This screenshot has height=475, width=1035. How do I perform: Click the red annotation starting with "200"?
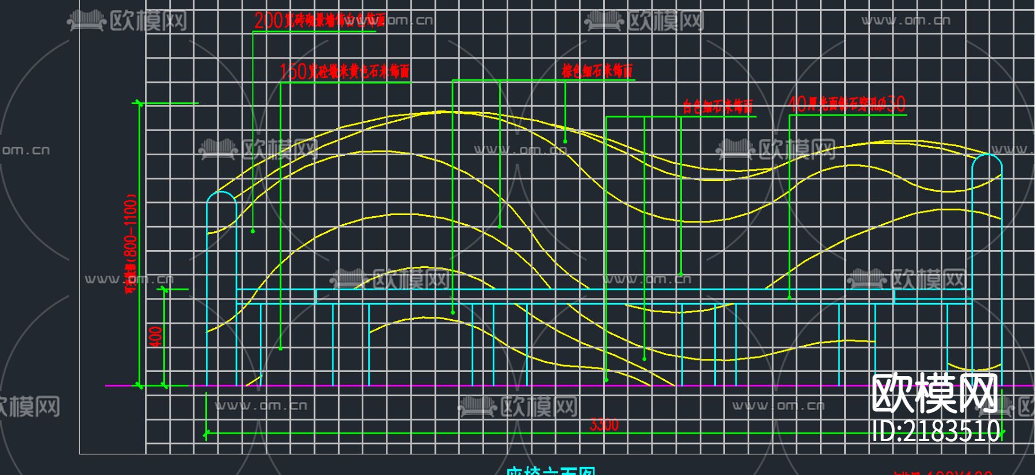click(320, 21)
